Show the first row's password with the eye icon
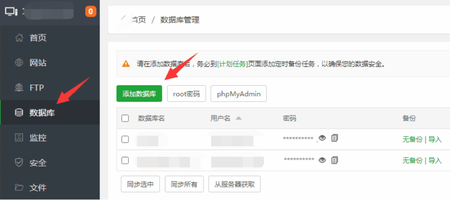Screen dimensions: 456x200 point(322,138)
